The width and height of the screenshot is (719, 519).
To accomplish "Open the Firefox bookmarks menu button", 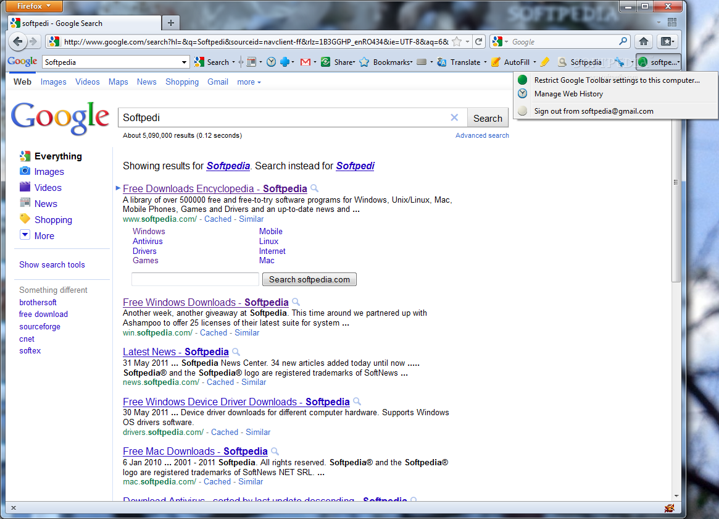I will [667, 42].
